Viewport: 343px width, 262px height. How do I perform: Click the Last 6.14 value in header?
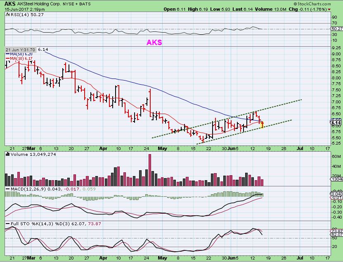coord(243,9)
